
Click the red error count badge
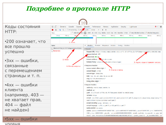click(x=156, y=27)
